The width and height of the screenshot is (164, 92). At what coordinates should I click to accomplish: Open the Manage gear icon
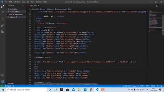[3, 81]
